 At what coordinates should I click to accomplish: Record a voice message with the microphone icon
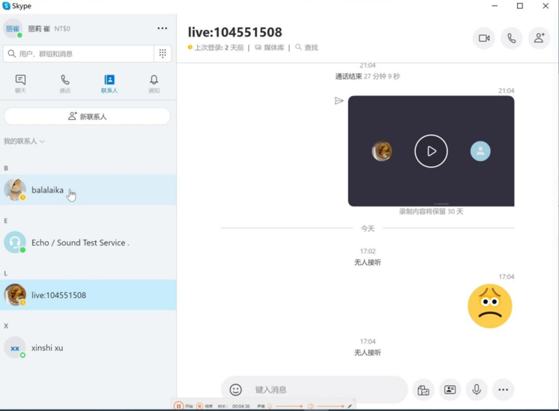click(476, 389)
